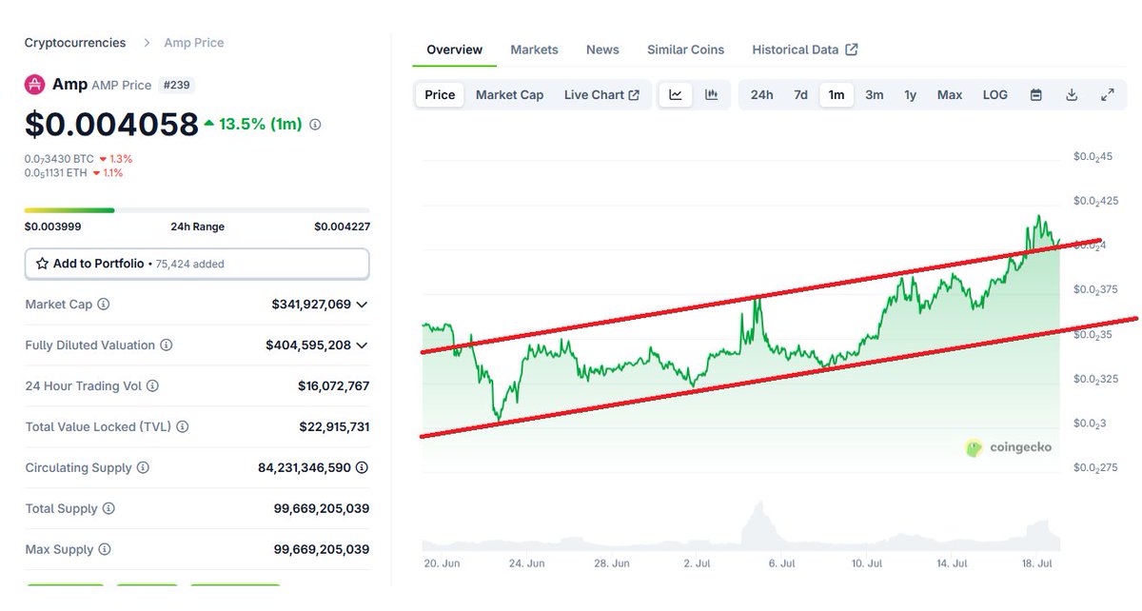Open the Historical Data tab
The width and height of the screenshot is (1142, 611).
(805, 49)
